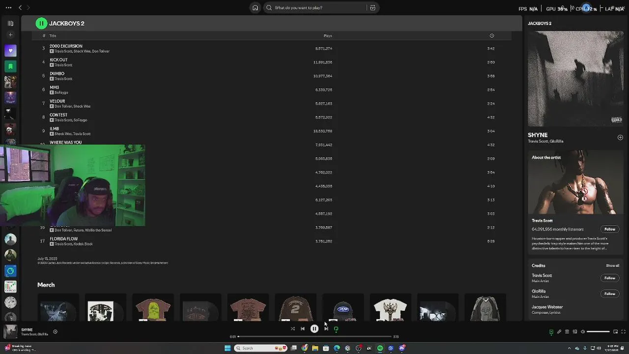The height and width of the screenshot is (354, 629).
Task: Open SoFaygo artist link under MM3
Action: point(61,92)
